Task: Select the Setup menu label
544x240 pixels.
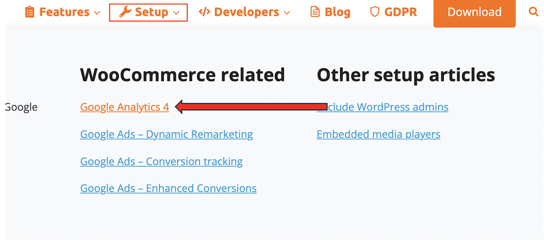Action: 151,12
